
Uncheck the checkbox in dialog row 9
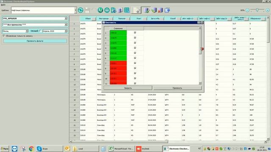[x=135, y=73]
